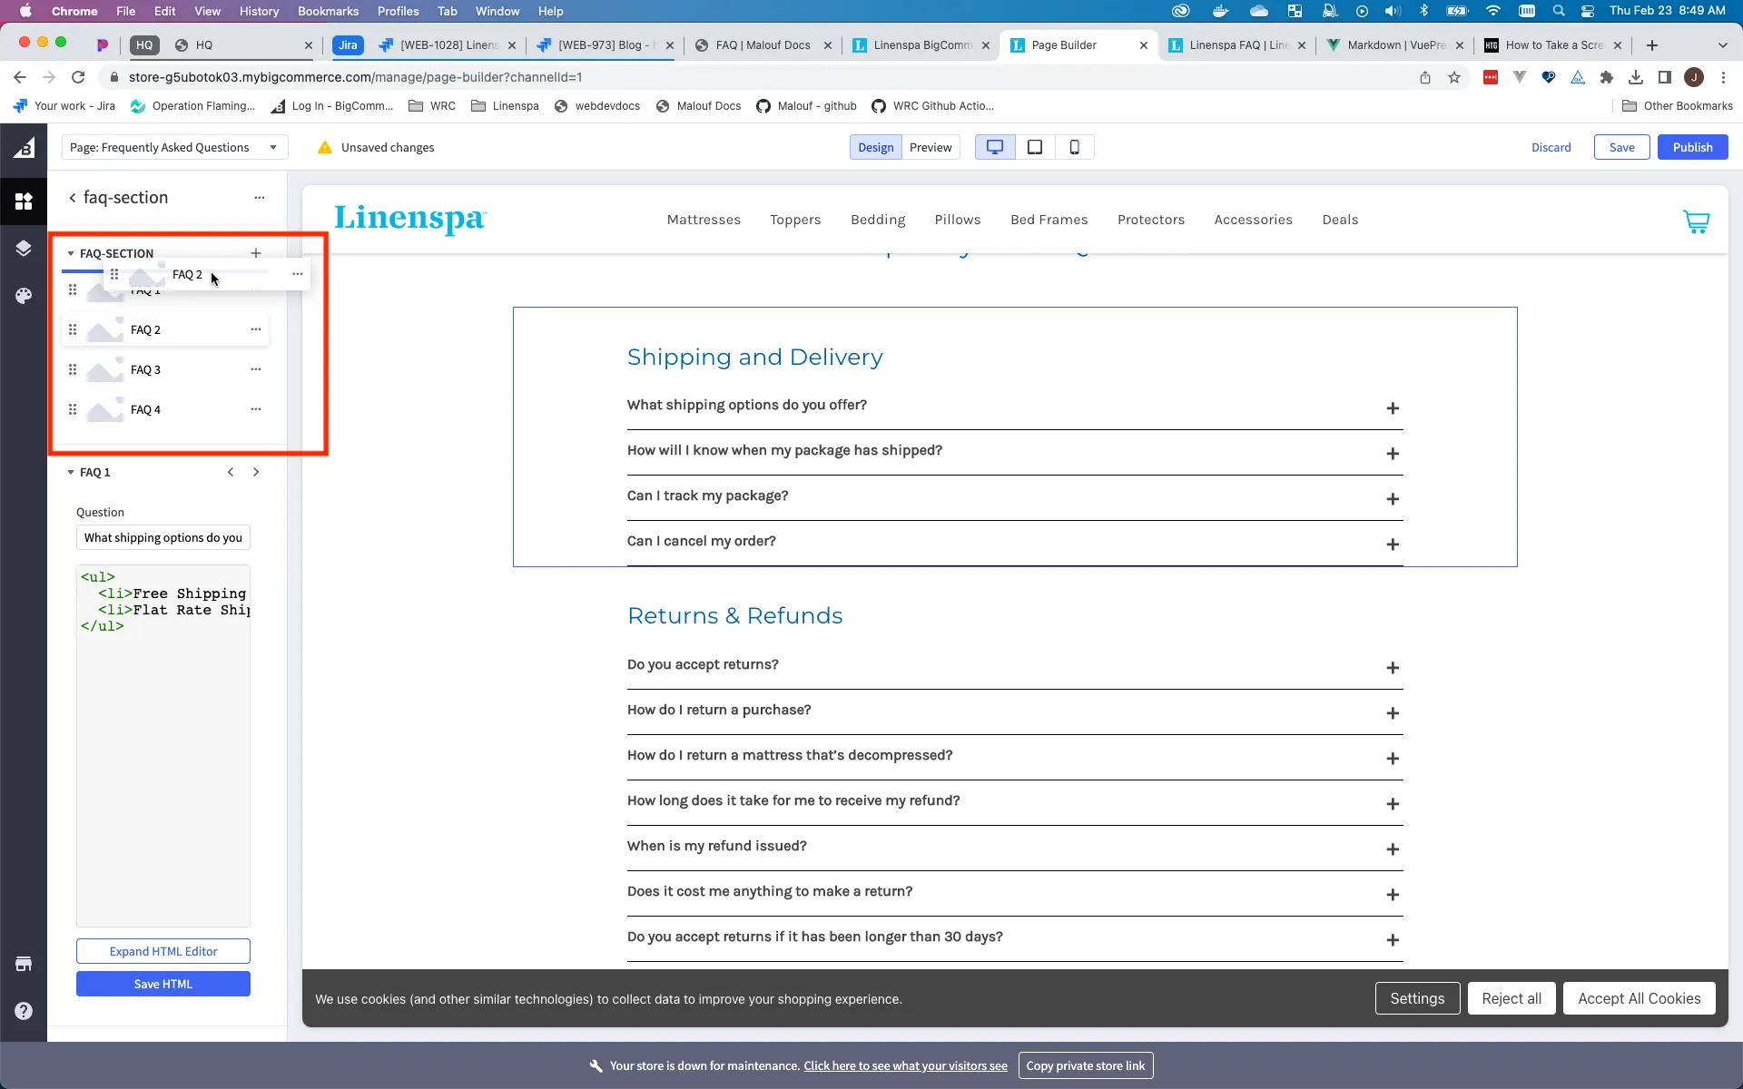Enable tablet viewport preview
This screenshot has width=1743, height=1089.
[x=1034, y=147]
